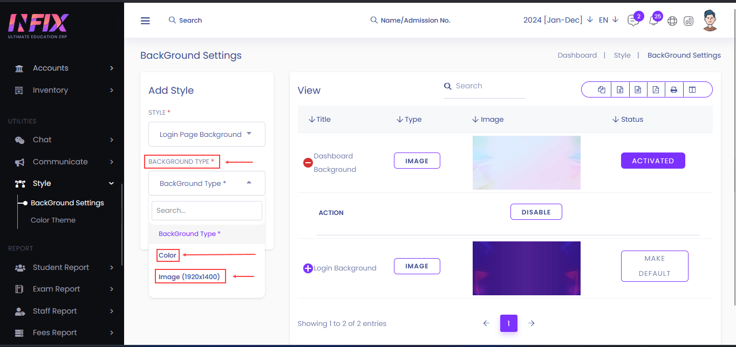736x347 pixels.
Task: Sort the table by Type
Action: pos(408,120)
